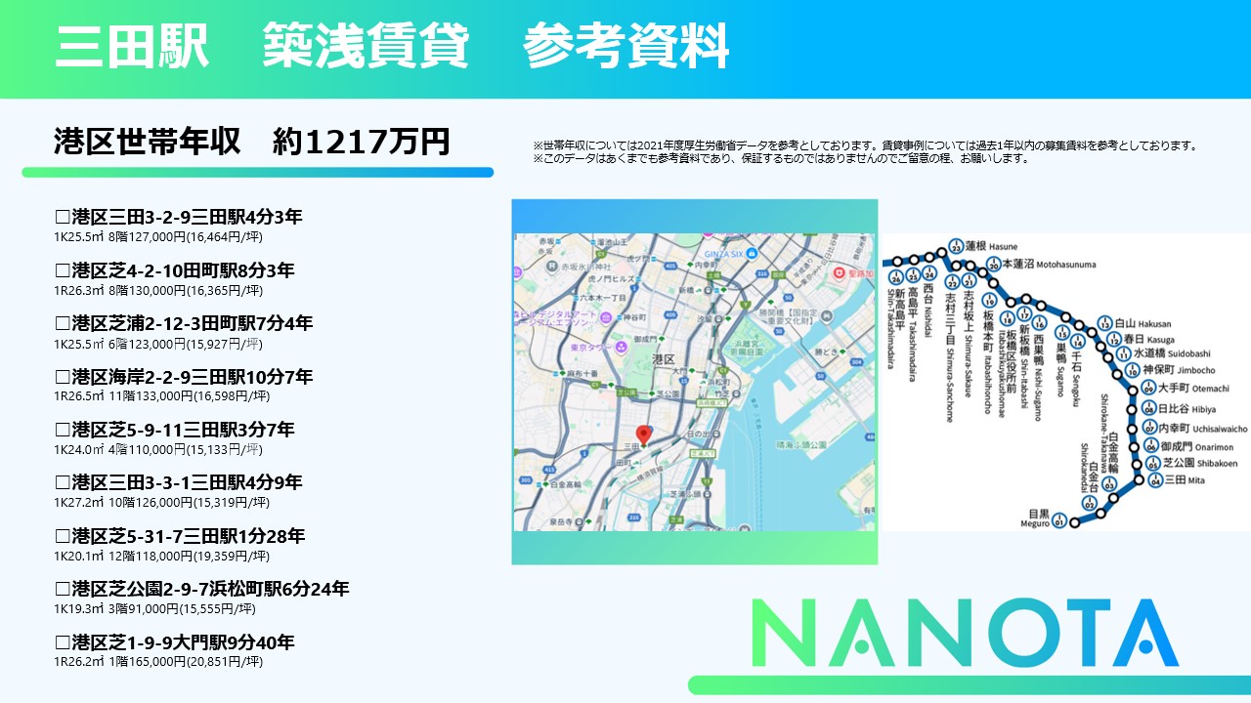Click the I09 大手町 Otemachi station badge

(x=1148, y=390)
